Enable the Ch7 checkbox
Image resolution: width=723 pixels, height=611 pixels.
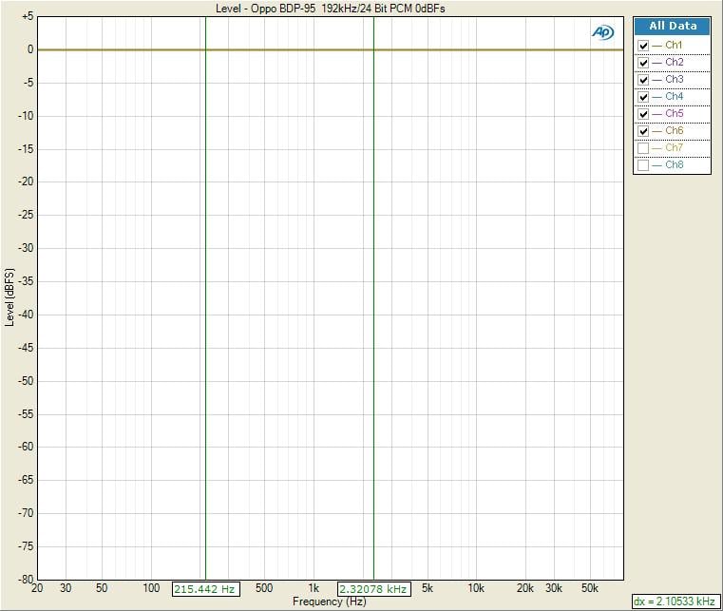[643, 148]
